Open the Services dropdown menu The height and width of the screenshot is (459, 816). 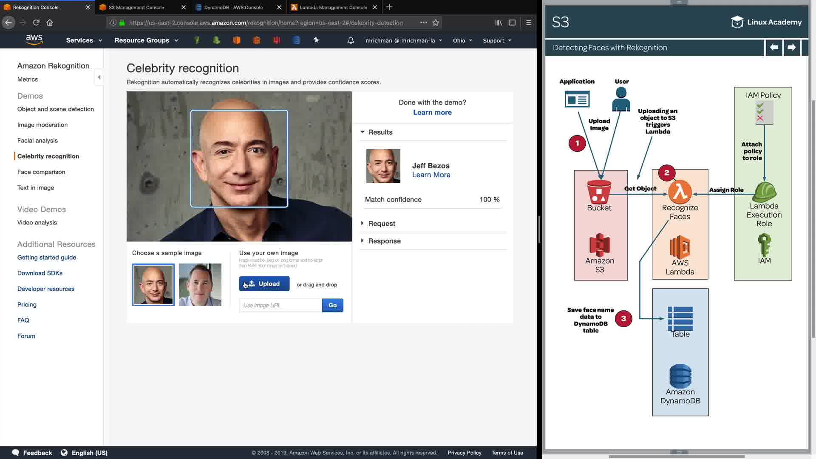pos(84,40)
